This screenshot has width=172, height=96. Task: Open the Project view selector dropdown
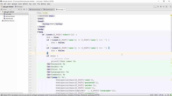click(6, 10)
